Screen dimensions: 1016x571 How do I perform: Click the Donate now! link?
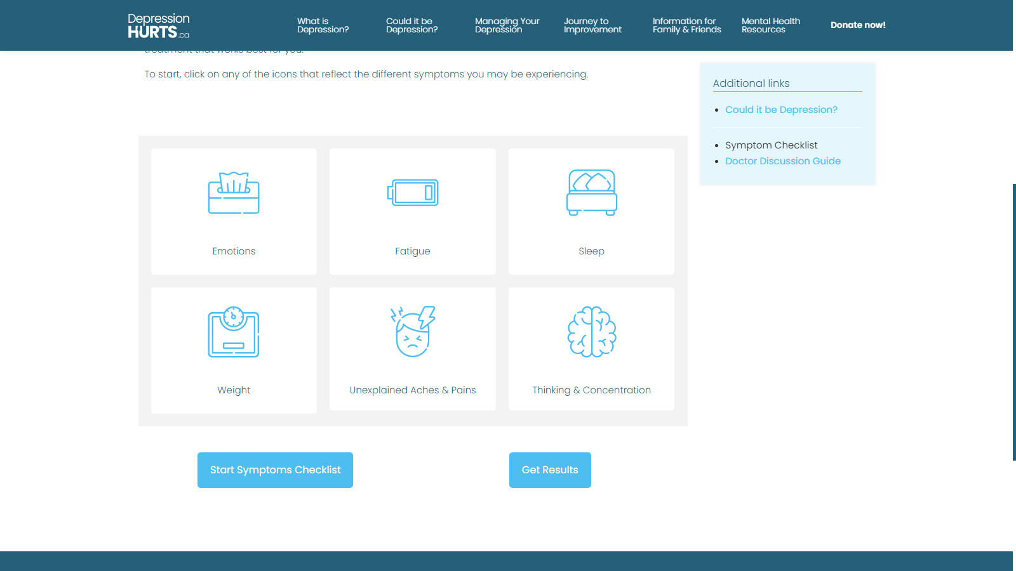point(858,25)
